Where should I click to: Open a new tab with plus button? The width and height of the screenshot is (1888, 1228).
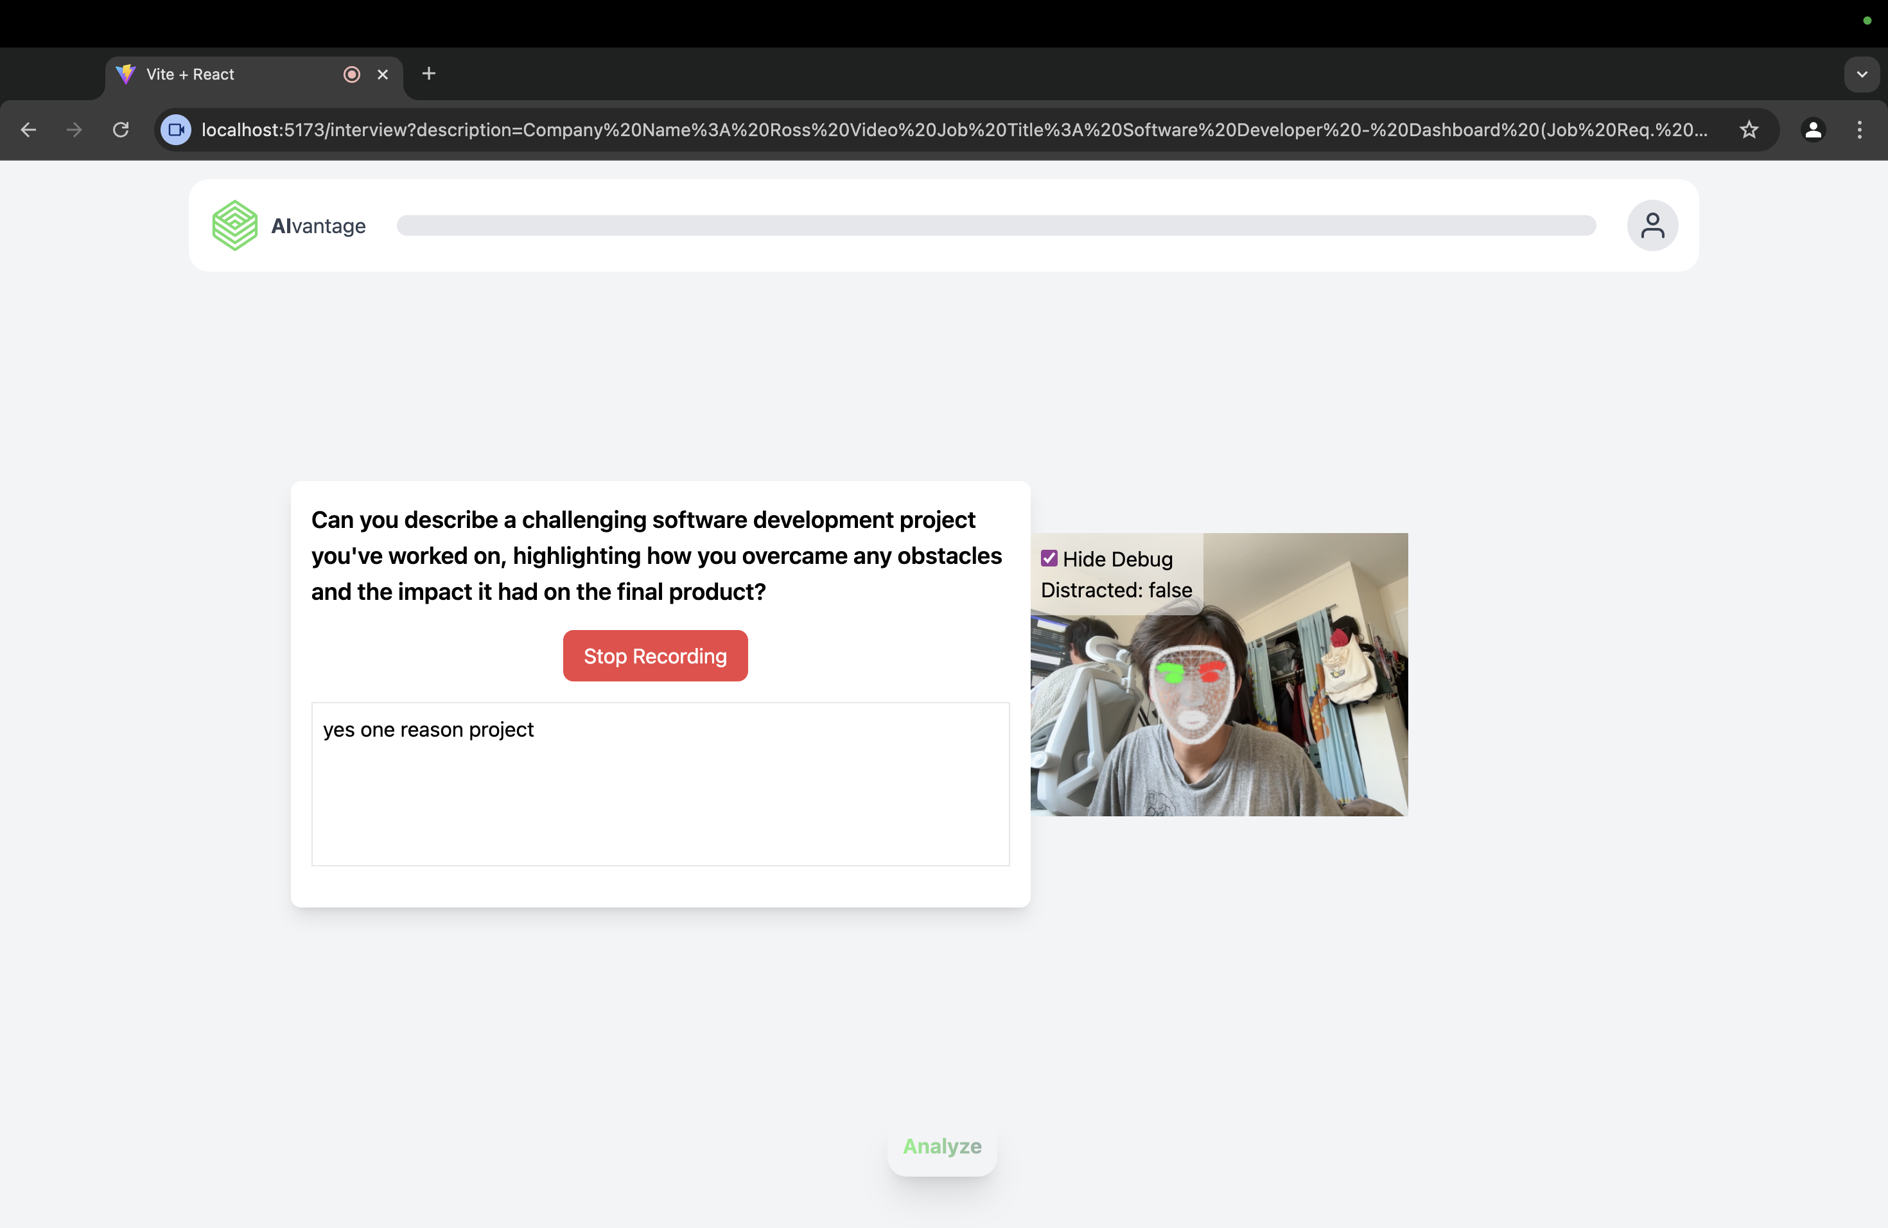(429, 74)
